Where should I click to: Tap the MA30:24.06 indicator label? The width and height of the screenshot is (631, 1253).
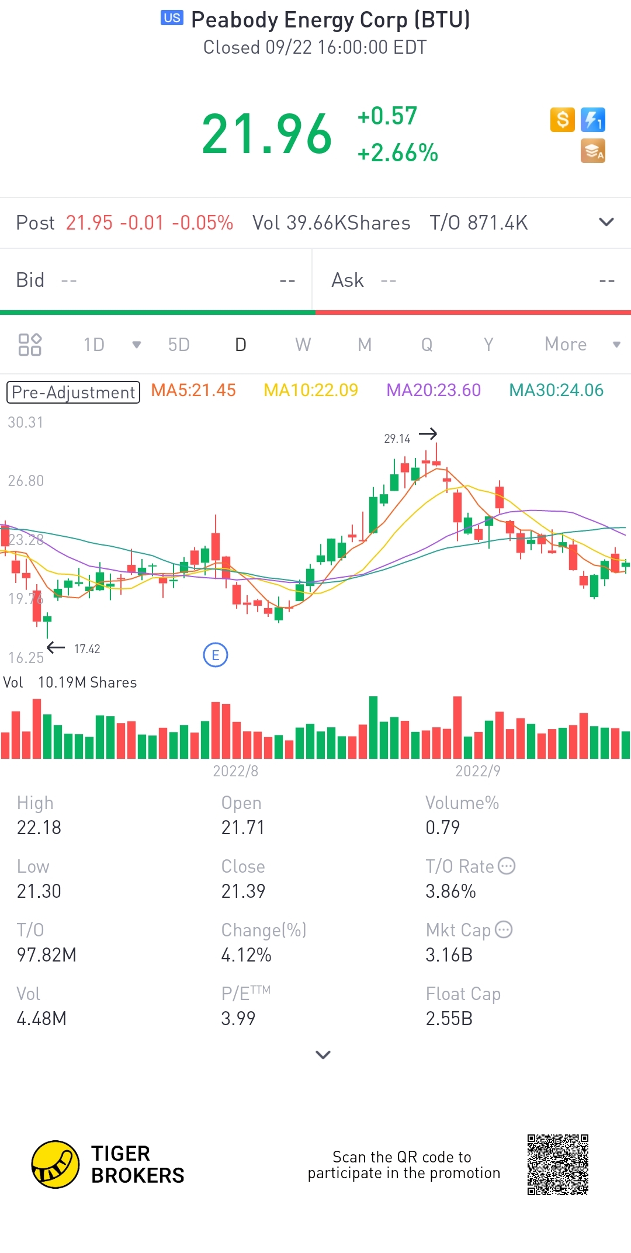click(x=556, y=390)
